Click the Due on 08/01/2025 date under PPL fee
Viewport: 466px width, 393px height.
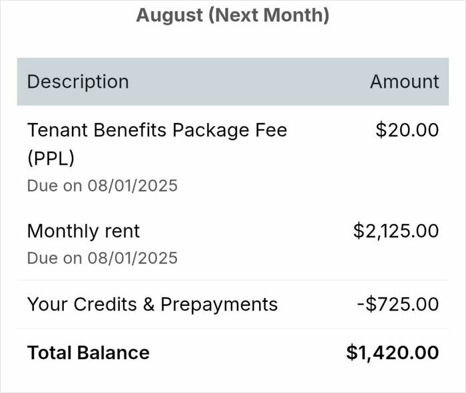pos(103,186)
